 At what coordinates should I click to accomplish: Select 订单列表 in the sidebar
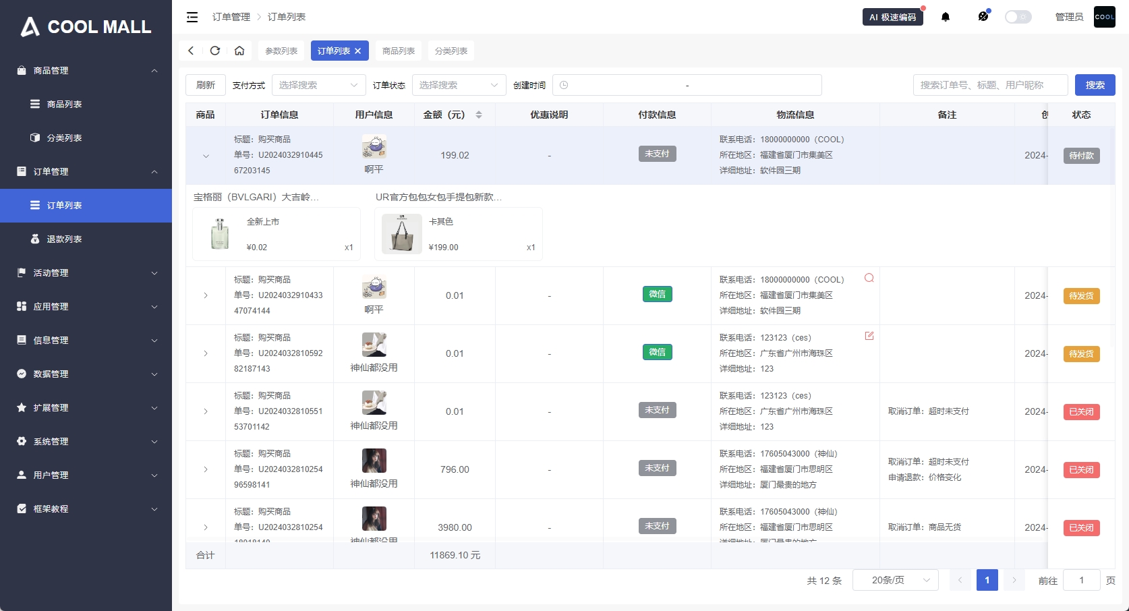[86, 205]
